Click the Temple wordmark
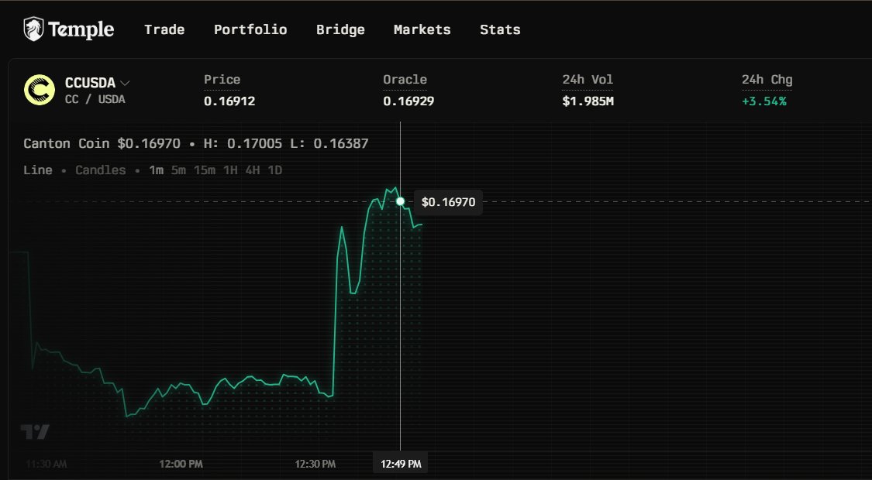This screenshot has height=480, width=872. pos(81,29)
